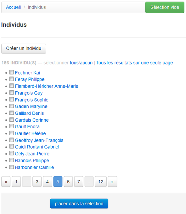
Task: Check the Flambard-Héricher Anne-Marie box
Action: click(x=12, y=86)
